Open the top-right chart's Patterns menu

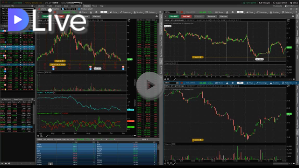287,12
